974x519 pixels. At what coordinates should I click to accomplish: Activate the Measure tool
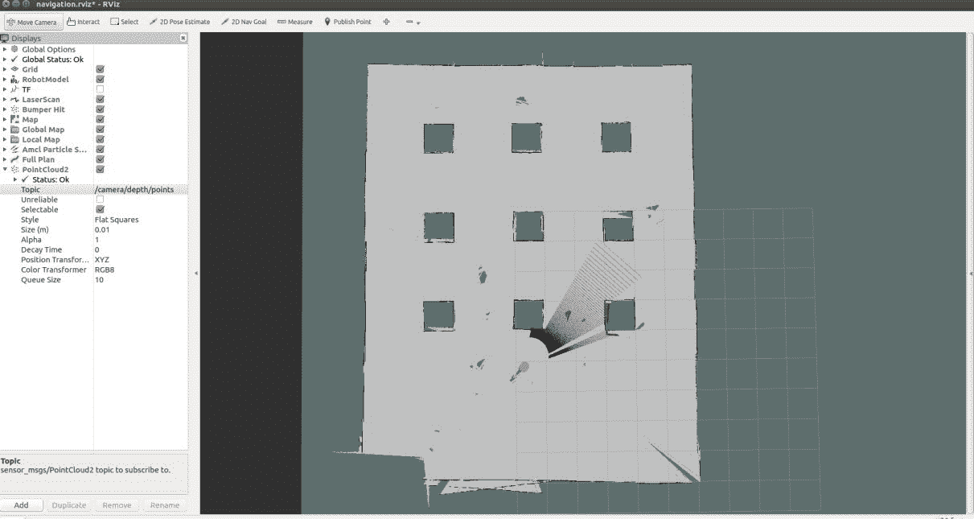[x=295, y=22]
